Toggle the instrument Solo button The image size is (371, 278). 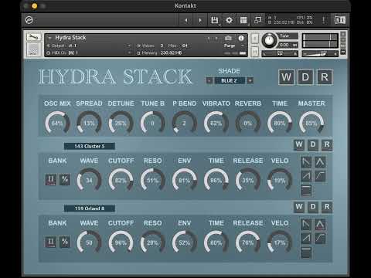(x=254, y=39)
